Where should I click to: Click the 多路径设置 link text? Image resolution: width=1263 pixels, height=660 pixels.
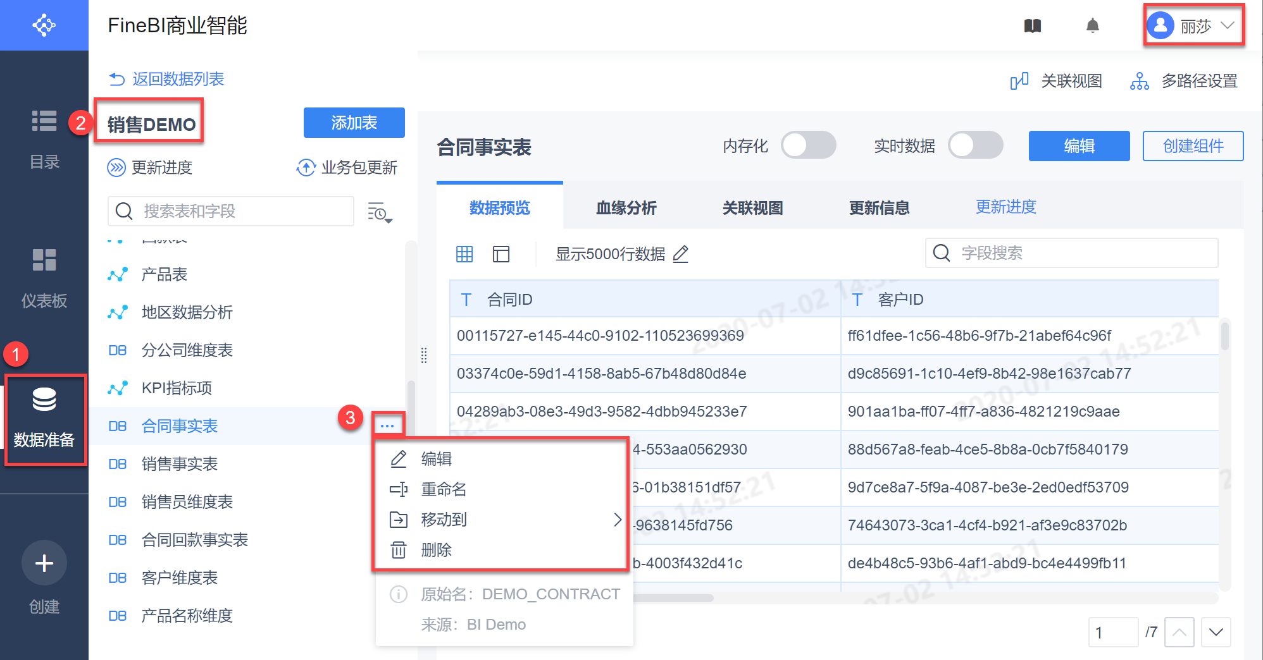[1200, 81]
